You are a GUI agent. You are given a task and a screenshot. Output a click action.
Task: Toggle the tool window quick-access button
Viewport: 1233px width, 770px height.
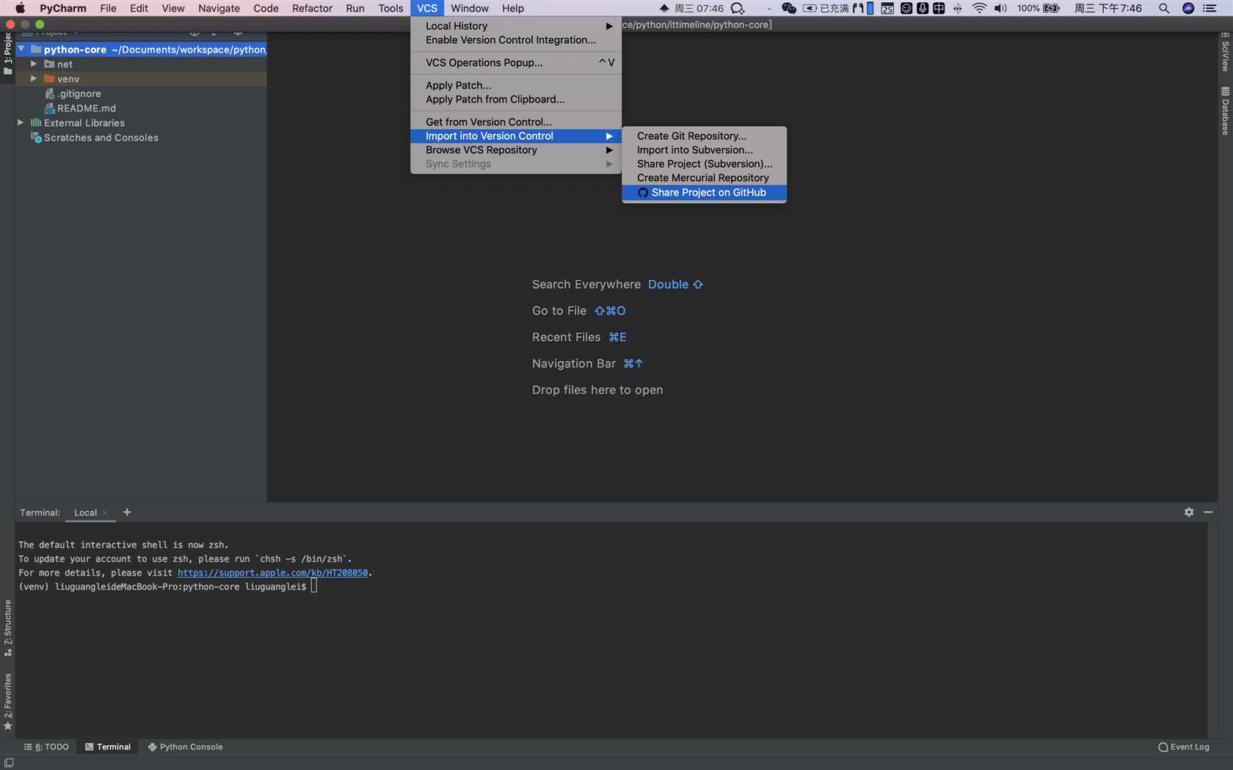tap(9, 763)
